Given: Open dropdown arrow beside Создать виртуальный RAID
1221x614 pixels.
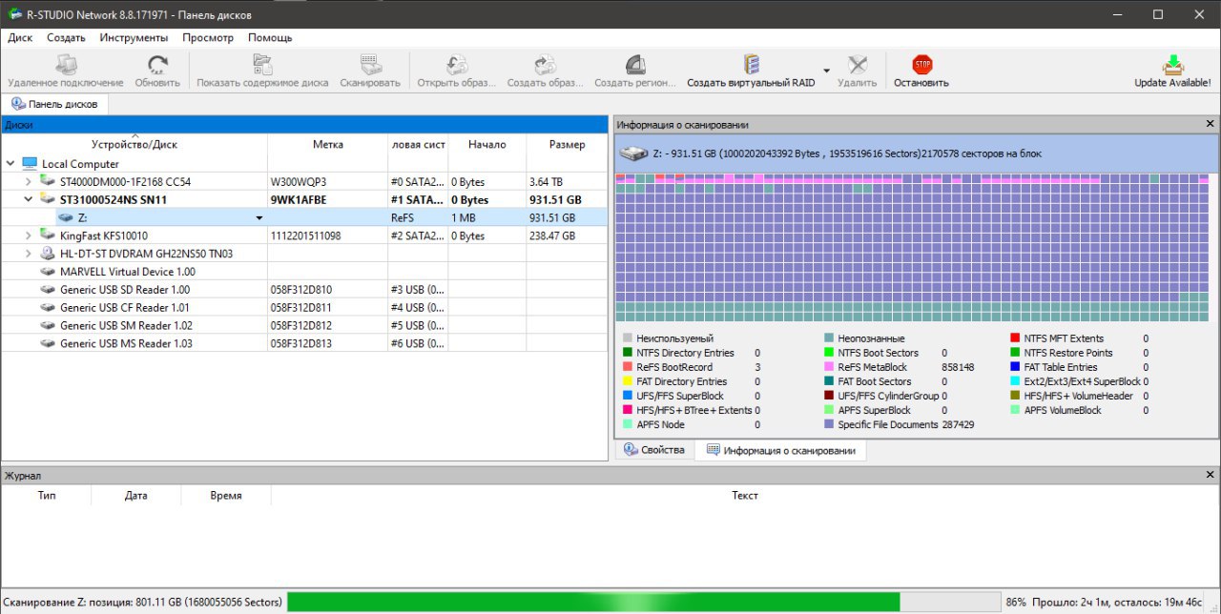Looking at the screenshot, I should (x=826, y=70).
